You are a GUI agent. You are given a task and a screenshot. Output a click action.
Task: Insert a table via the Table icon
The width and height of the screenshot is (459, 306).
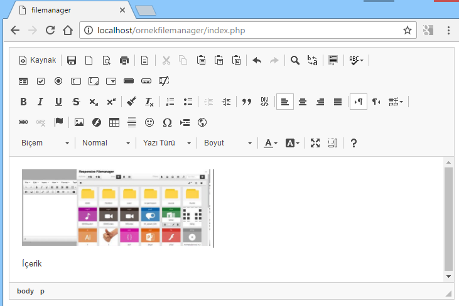[x=114, y=122]
